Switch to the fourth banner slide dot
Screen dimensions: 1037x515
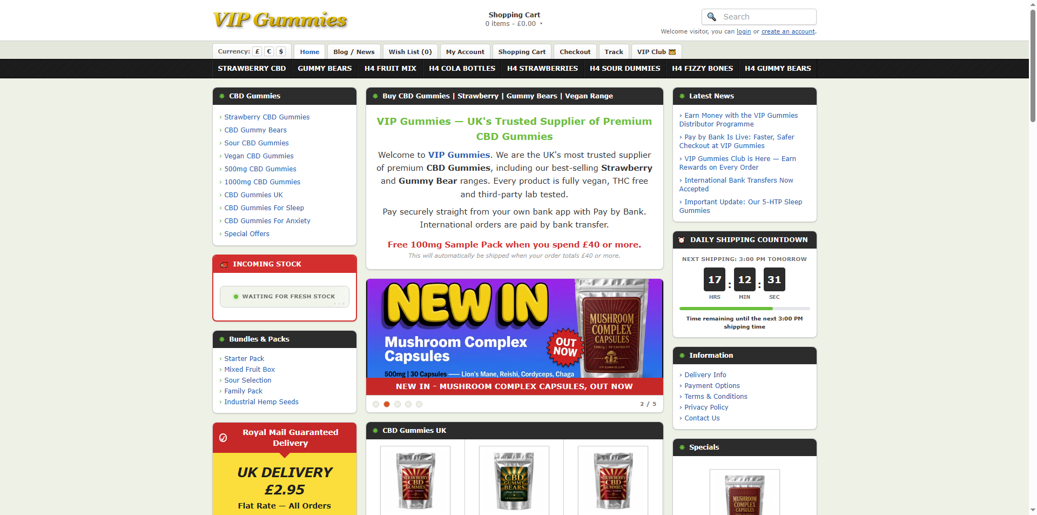click(408, 404)
